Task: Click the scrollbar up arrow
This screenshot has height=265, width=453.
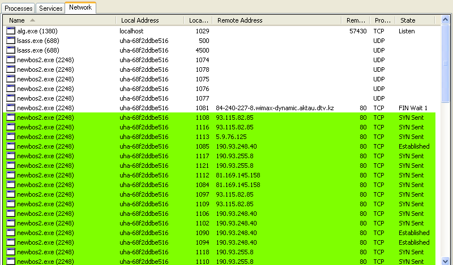Action: coord(446,20)
